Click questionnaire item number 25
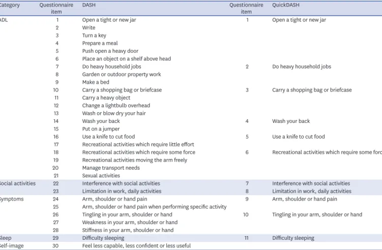Screen dimensions: 382x250 (55, 207)
